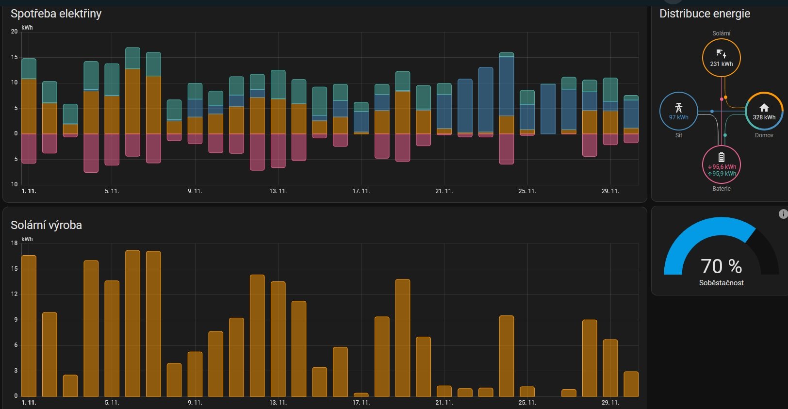
Task: Click the Distribuce energie card title
Action: [x=704, y=14]
